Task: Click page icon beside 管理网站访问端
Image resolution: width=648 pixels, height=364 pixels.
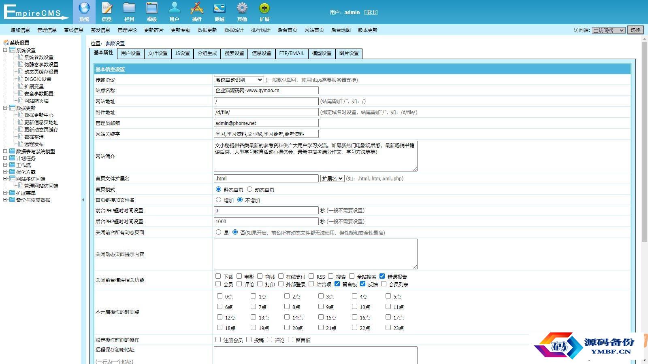Action: click(21, 186)
